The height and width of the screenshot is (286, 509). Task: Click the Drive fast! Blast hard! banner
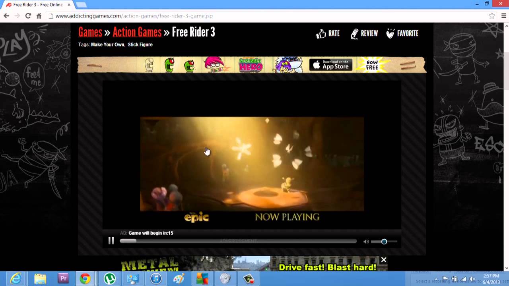(328, 267)
